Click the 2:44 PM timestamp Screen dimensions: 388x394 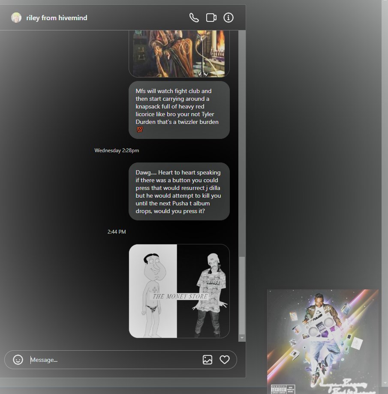click(x=117, y=232)
